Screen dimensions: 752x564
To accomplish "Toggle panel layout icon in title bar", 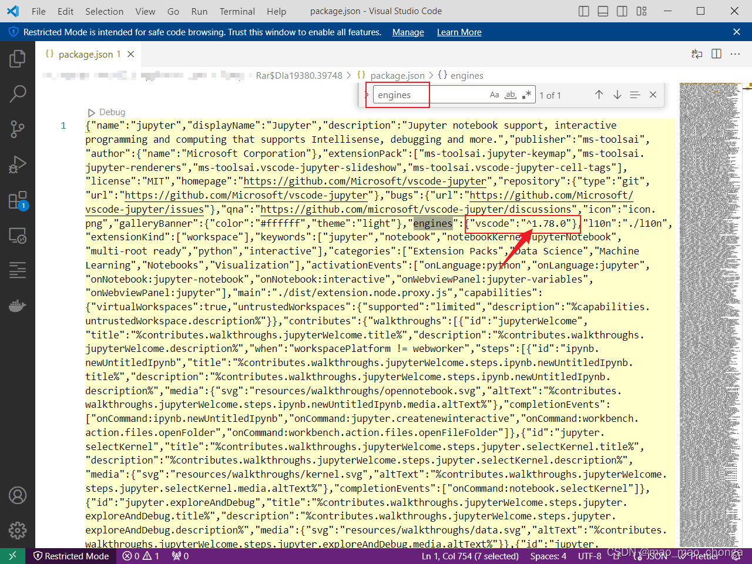I will 603,11.
